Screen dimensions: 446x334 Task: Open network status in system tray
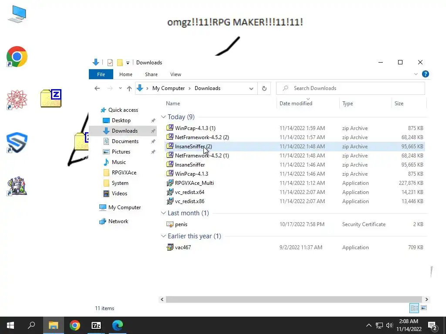[x=379, y=325]
